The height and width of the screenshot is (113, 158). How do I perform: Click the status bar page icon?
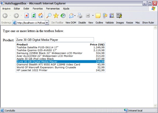click(x=2, y=111)
